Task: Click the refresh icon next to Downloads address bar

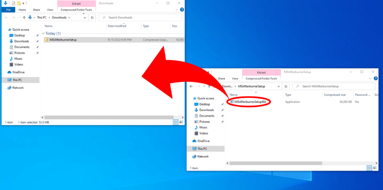Action: click(92, 18)
